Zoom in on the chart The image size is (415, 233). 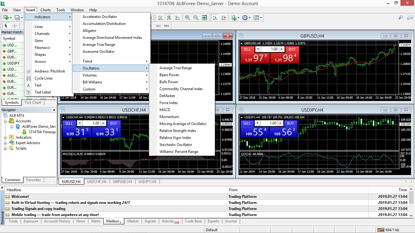click(x=187, y=18)
